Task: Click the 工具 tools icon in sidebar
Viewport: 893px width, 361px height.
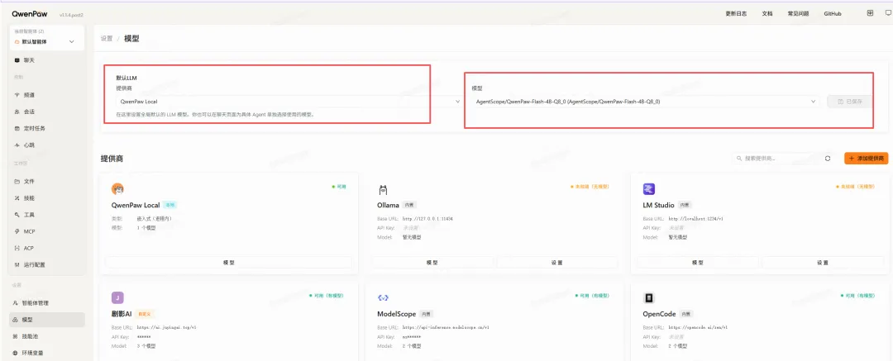Action: [x=17, y=215]
